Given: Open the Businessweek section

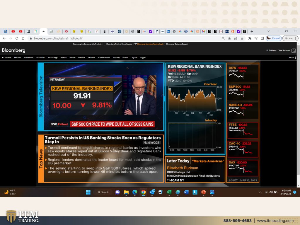Looking at the screenshot, I should 104,58.
